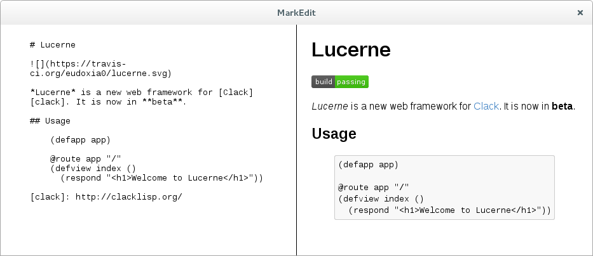
Task: Click the bold 'beta' word in preview
Action: pyautogui.click(x=562, y=106)
